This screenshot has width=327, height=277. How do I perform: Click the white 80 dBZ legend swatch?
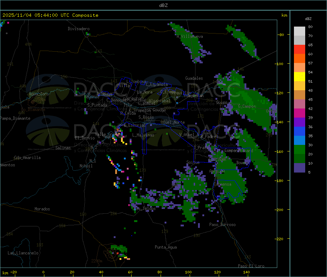pos(299,31)
